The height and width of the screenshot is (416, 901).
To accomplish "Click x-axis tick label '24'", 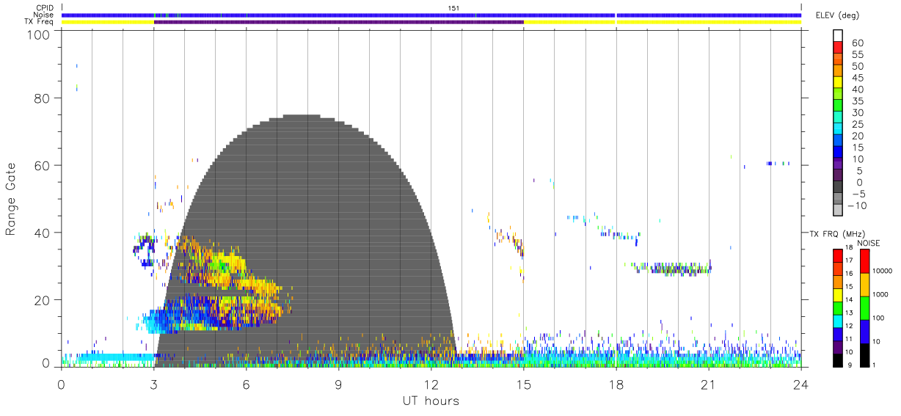I will [800, 383].
